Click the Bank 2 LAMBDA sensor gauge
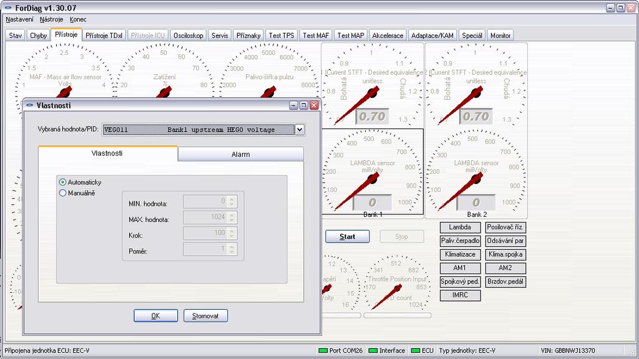 476,173
